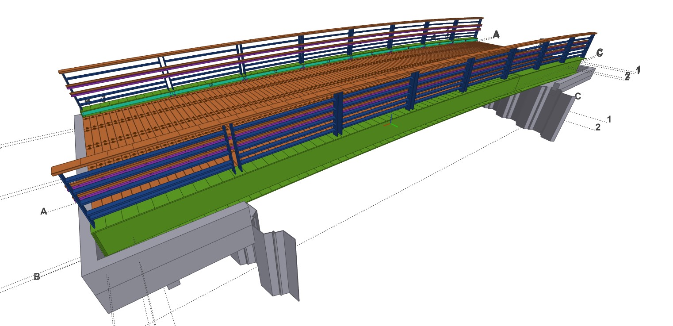The width and height of the screenshot is (673, 326).
Task: Pick the uppermost grid label C at far right
Action: [x=600, y=53]
